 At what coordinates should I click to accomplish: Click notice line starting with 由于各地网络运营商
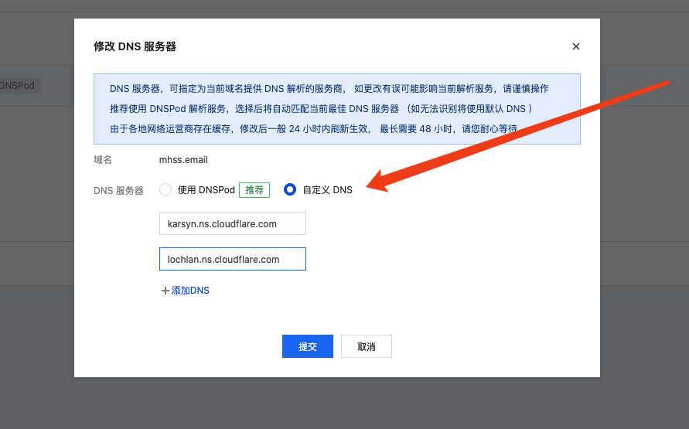(314, 129)
